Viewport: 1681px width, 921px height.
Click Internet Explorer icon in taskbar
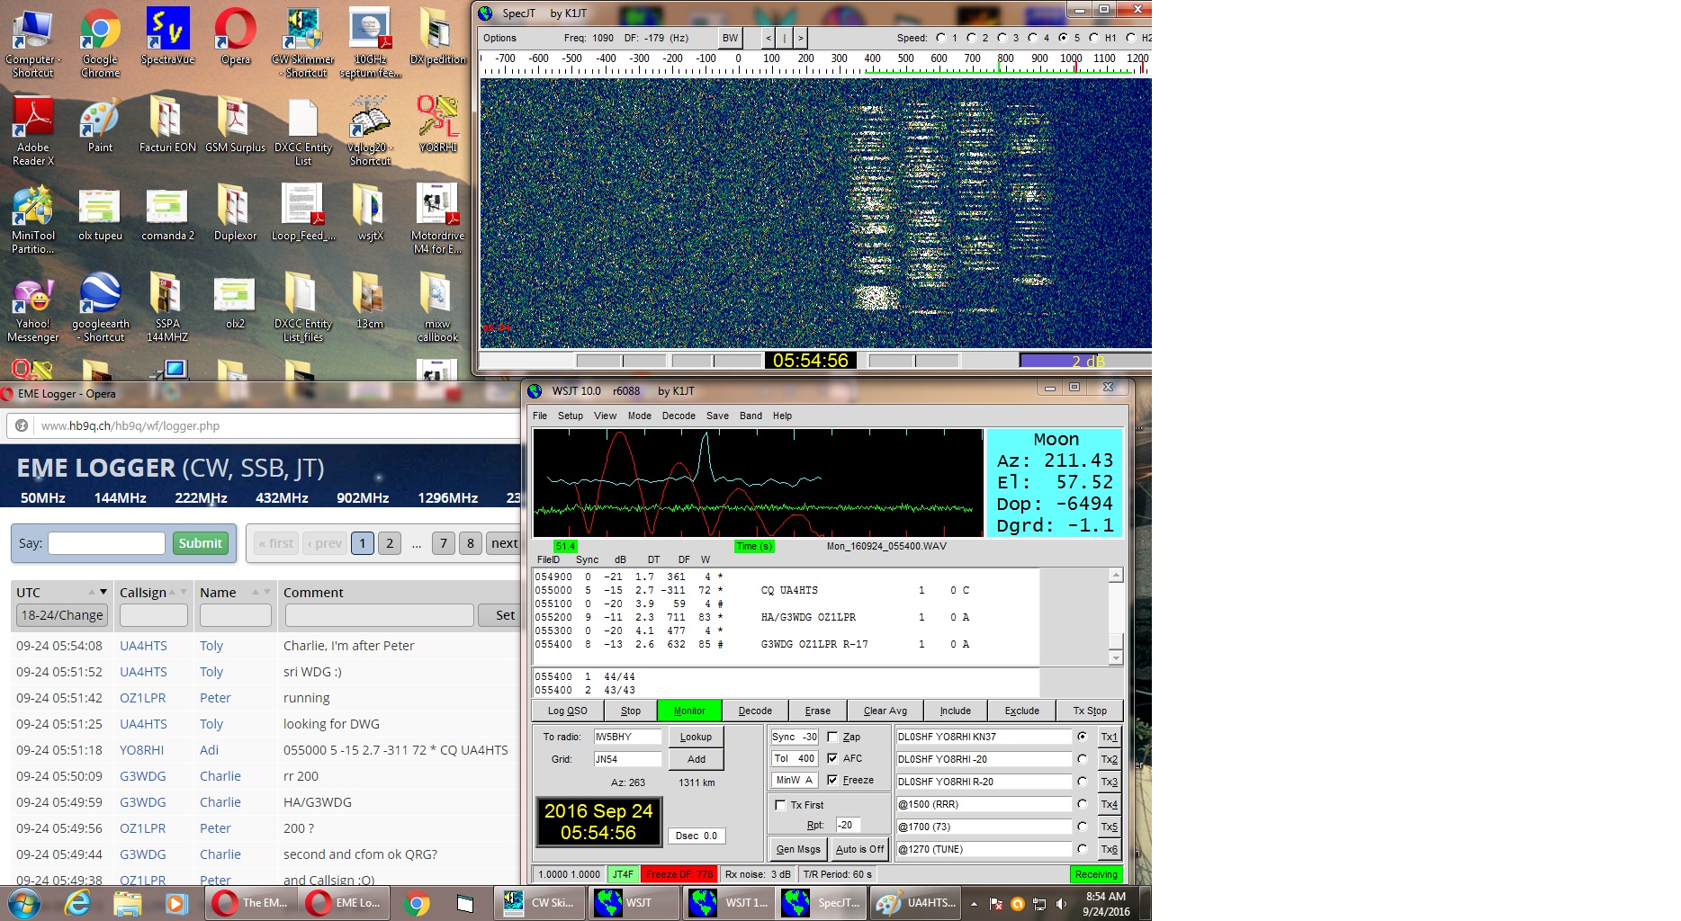77,903
